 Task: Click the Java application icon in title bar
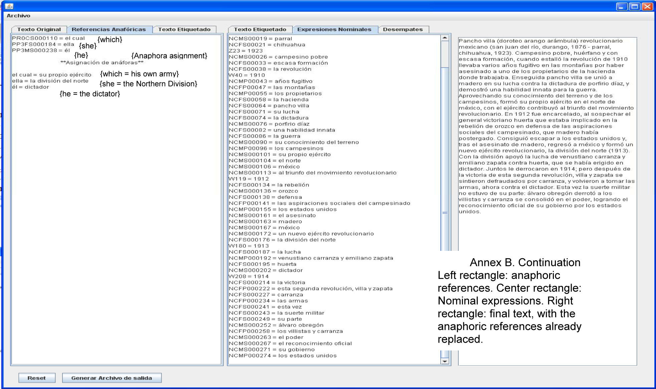(9, 6)
